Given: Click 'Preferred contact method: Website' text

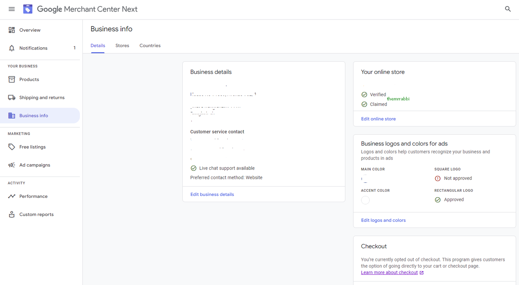Looking at the screenshot, I should (x=226, y=178).
